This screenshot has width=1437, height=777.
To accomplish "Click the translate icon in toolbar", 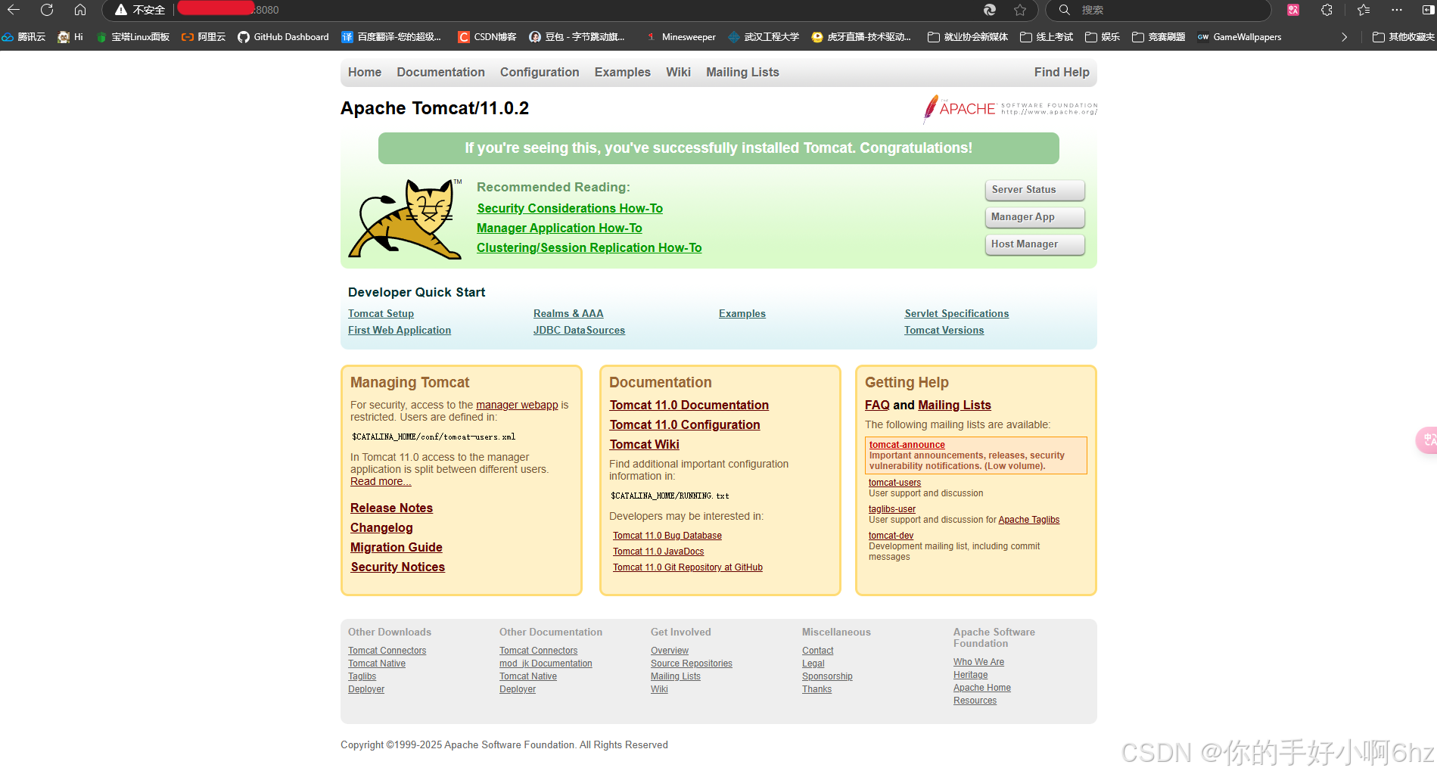I will click(x=1293, y=10).
